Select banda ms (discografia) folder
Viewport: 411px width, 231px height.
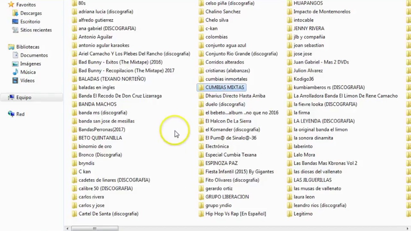[x=103, y=113]
